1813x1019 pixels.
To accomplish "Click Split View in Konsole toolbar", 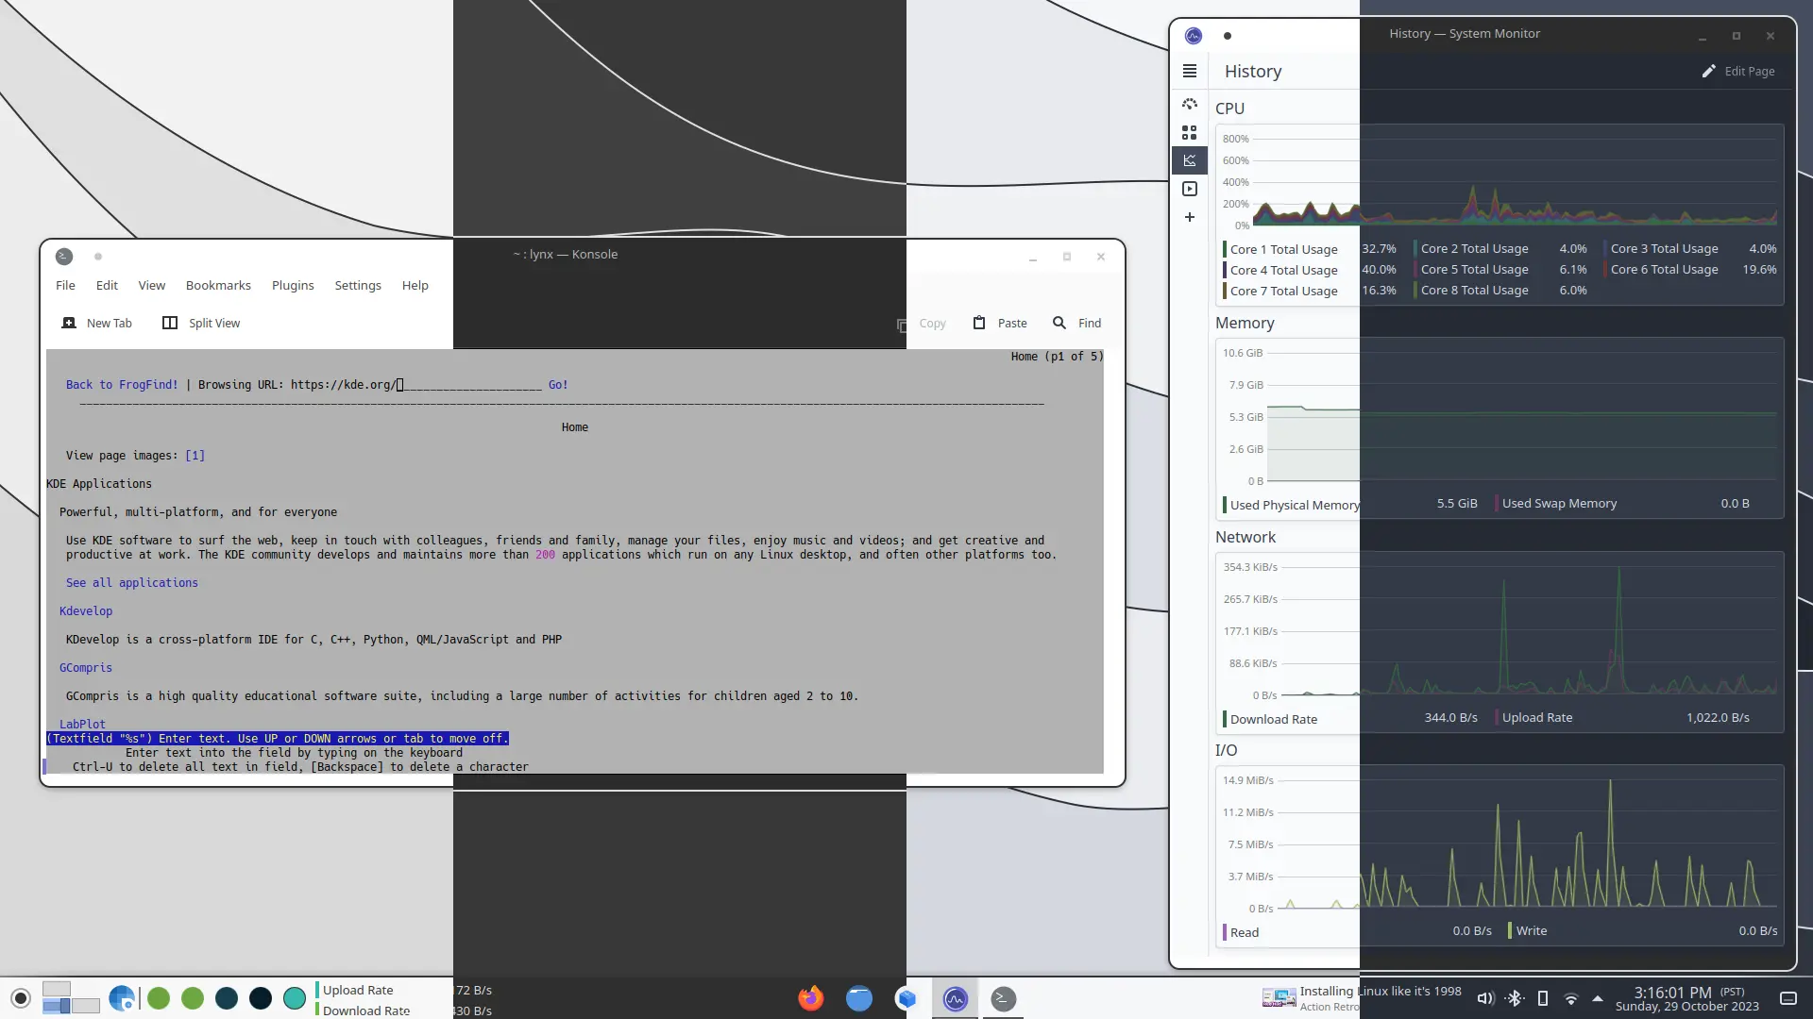I will coord(201,323).
